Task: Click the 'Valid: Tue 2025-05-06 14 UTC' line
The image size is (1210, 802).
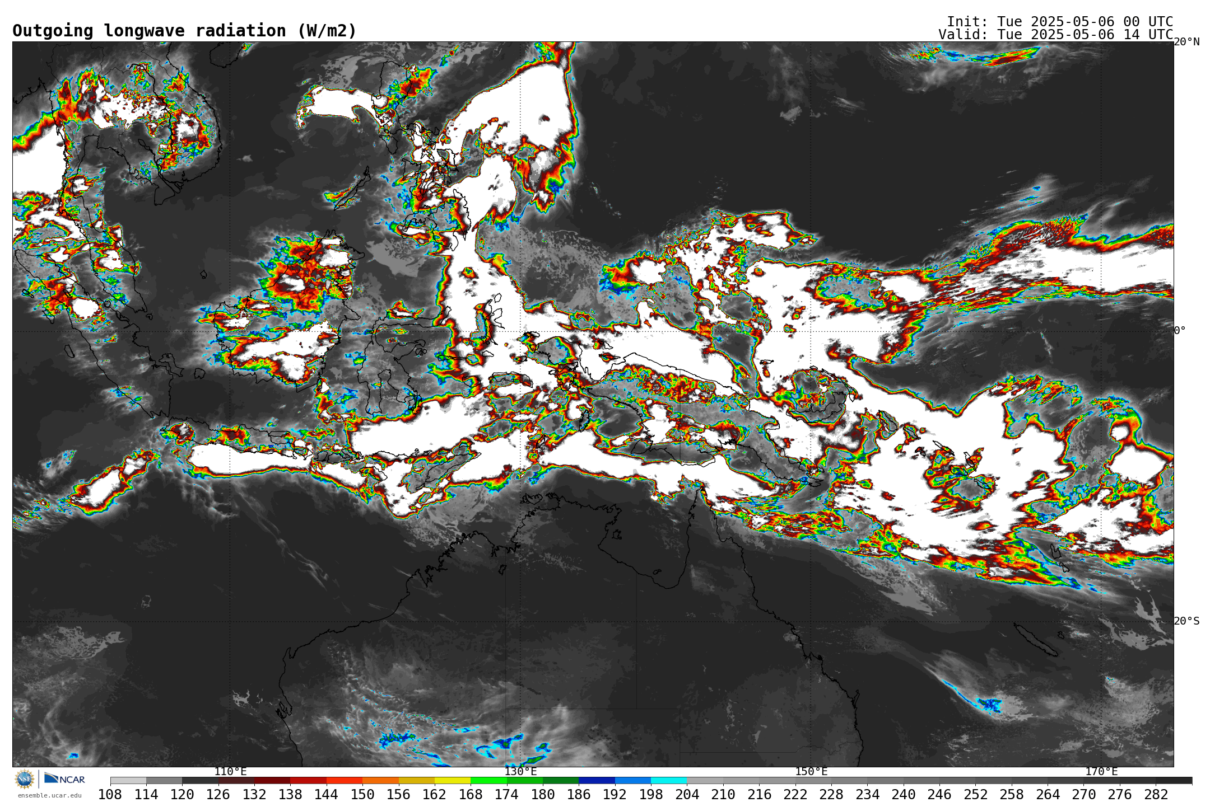Action: click(1055, 34)
